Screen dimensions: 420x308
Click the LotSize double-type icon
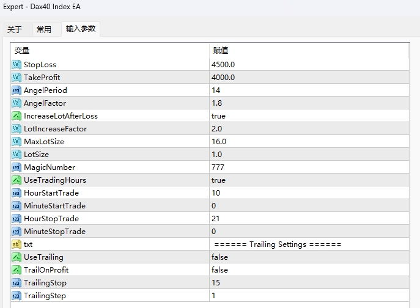[x=17, y=155]
